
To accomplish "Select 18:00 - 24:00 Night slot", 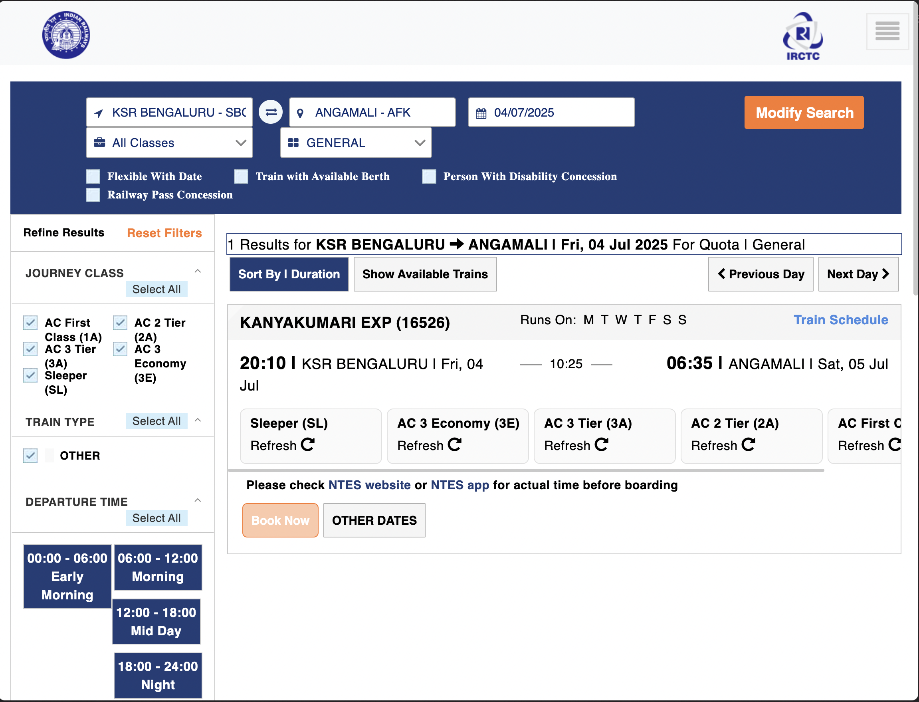I will (x=158, y=676).
